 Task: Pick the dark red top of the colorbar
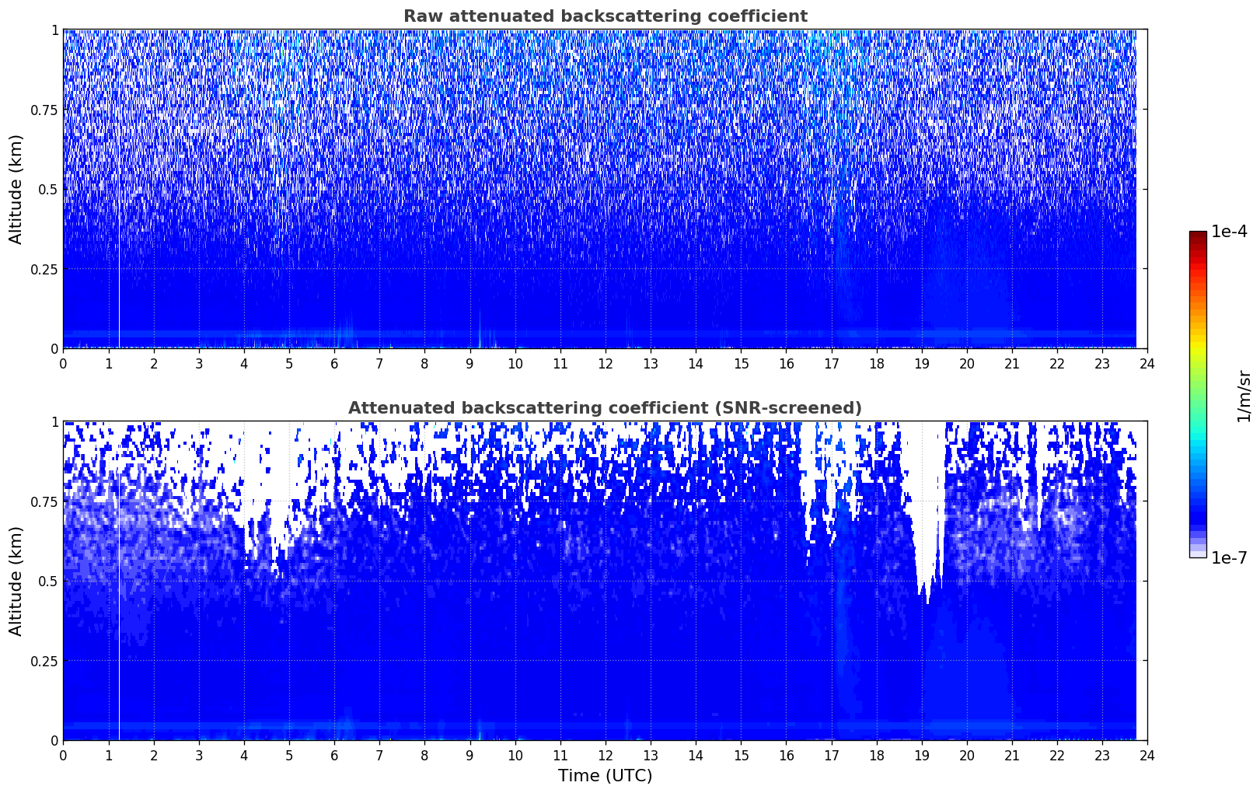click(x=1198, y=236)
